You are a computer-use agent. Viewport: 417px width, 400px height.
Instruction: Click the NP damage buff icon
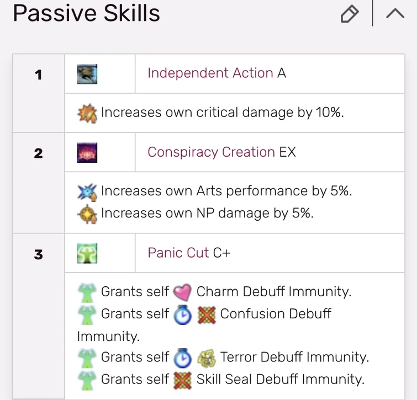(x=87, y=213)
